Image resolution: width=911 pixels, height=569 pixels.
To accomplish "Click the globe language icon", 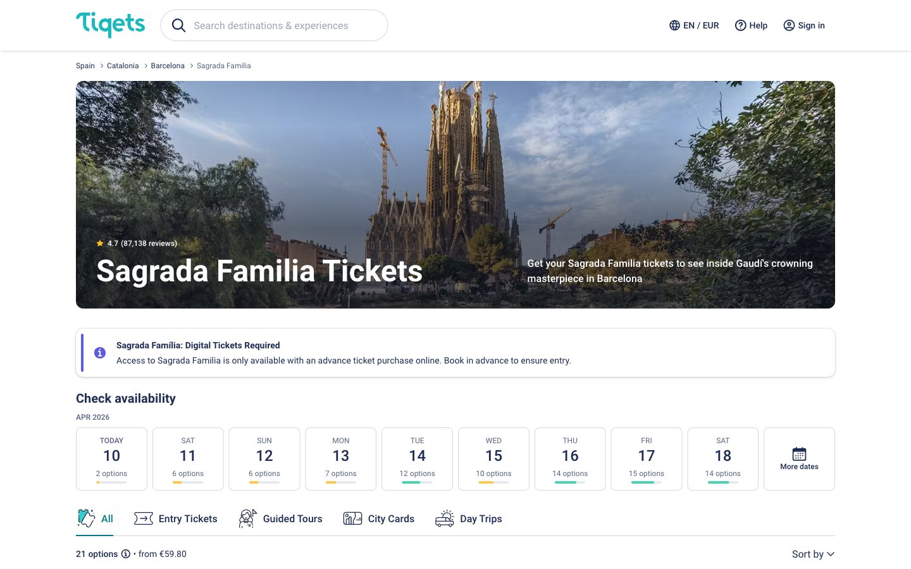I will 674,25.
